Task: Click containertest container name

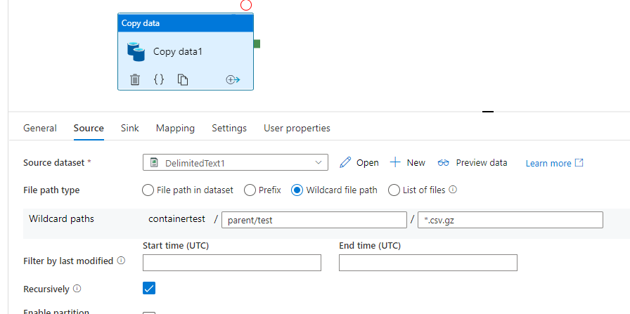Action: point(176,219)
